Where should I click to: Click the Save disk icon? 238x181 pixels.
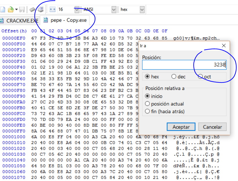coord(22,10)
